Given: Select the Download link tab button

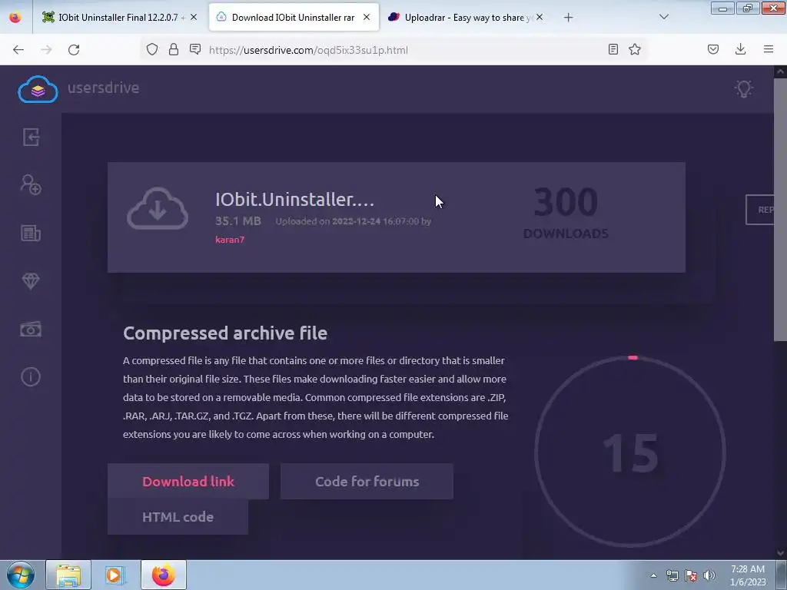Looking at the screenshot, I should (188, 482).
